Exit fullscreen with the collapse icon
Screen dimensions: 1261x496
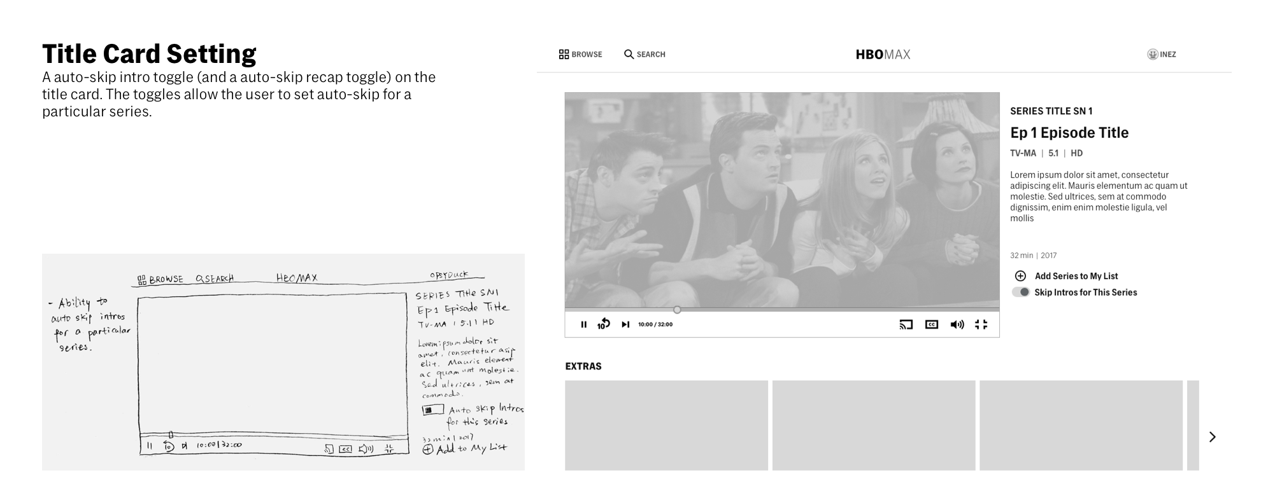[981, 324]
